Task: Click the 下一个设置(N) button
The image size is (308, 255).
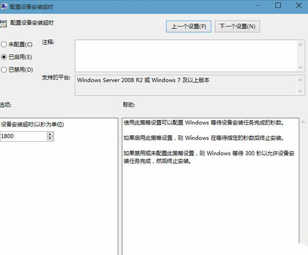Action: click(x=237, y=27)
